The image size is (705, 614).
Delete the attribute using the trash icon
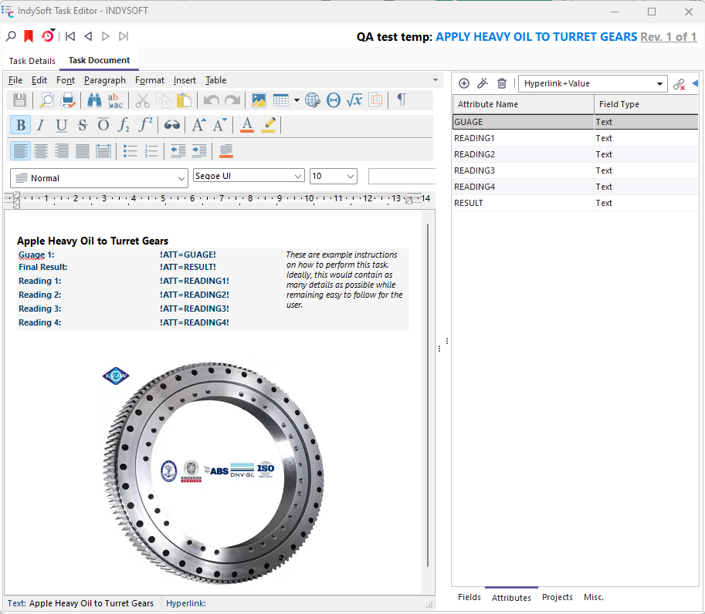[x=502, y=83]
